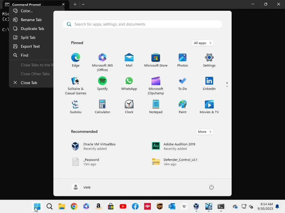This screenshot has width=285, height=213.
Task: Open Outlook from taskbar
Action: tap(172, 206)
